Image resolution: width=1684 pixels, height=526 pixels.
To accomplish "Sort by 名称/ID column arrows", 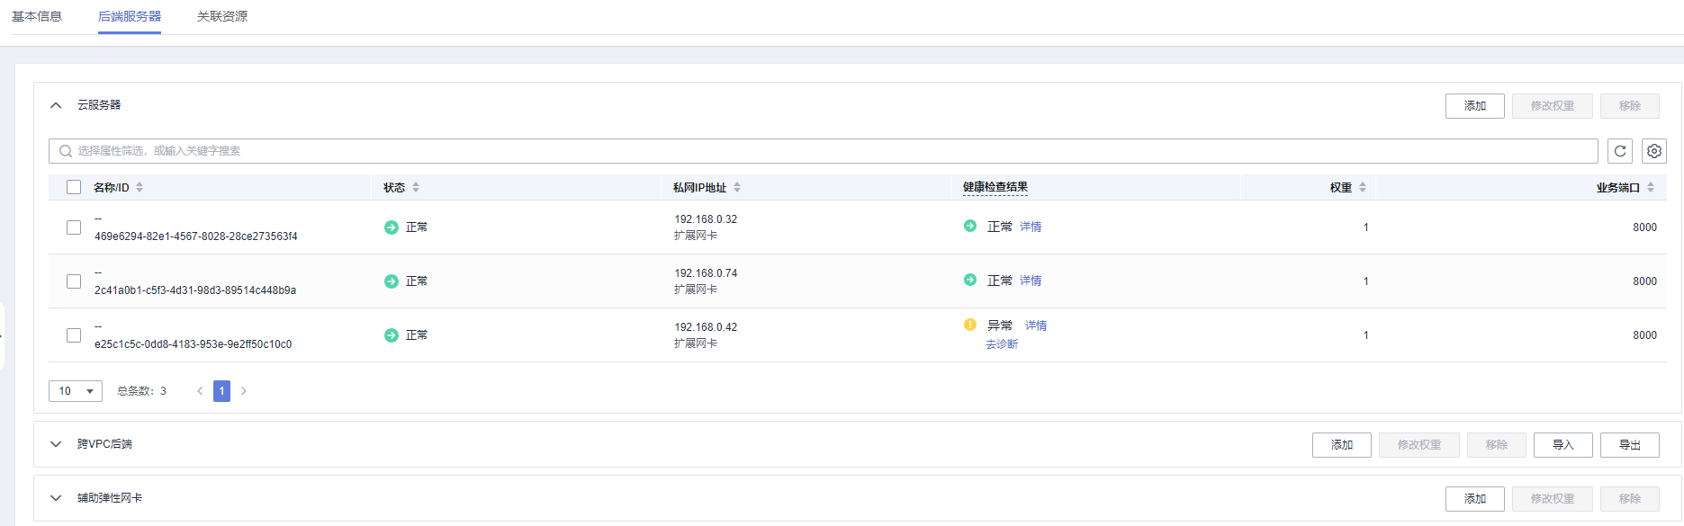I will point(140,188).
